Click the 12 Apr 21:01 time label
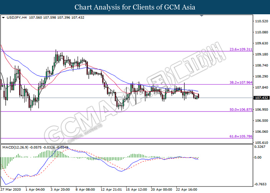 tap(111, 190)
